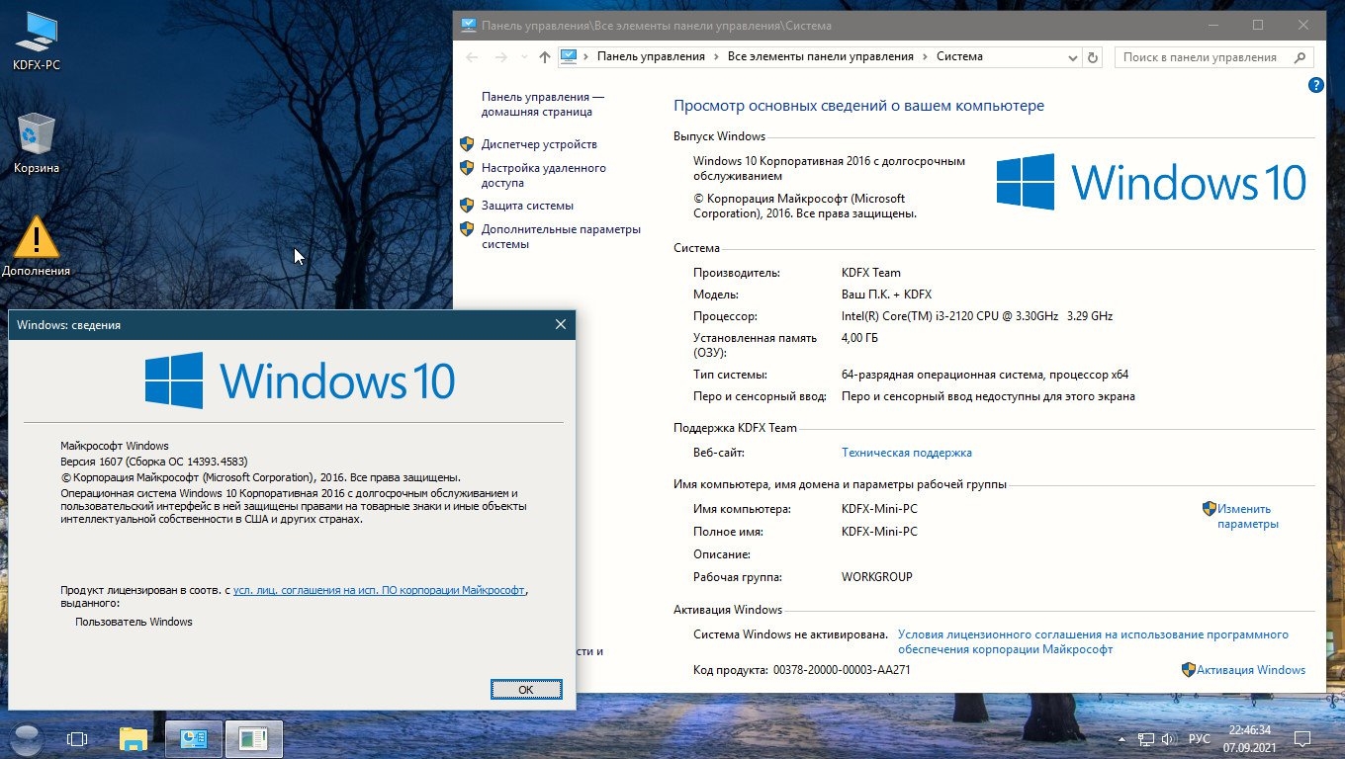The width and height of the screenshot is (1345, 759).
Task: Open the Start menu orb
Action: click(x=27, y=738)
